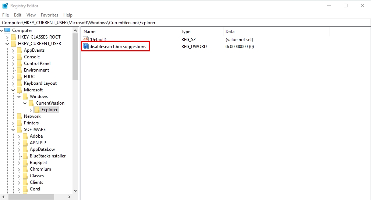Expand the HKEY_CLASSES_ROOT node
This screenshot has width=371, height=200.
tap(7, 37)
